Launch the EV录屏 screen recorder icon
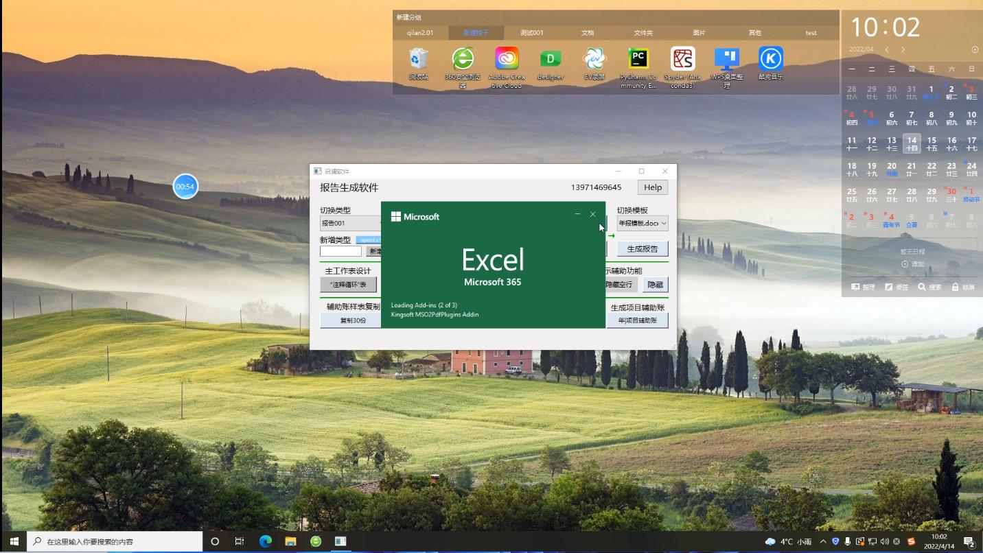This screenshot has height=553, width=983. click(x=594, y=60)
